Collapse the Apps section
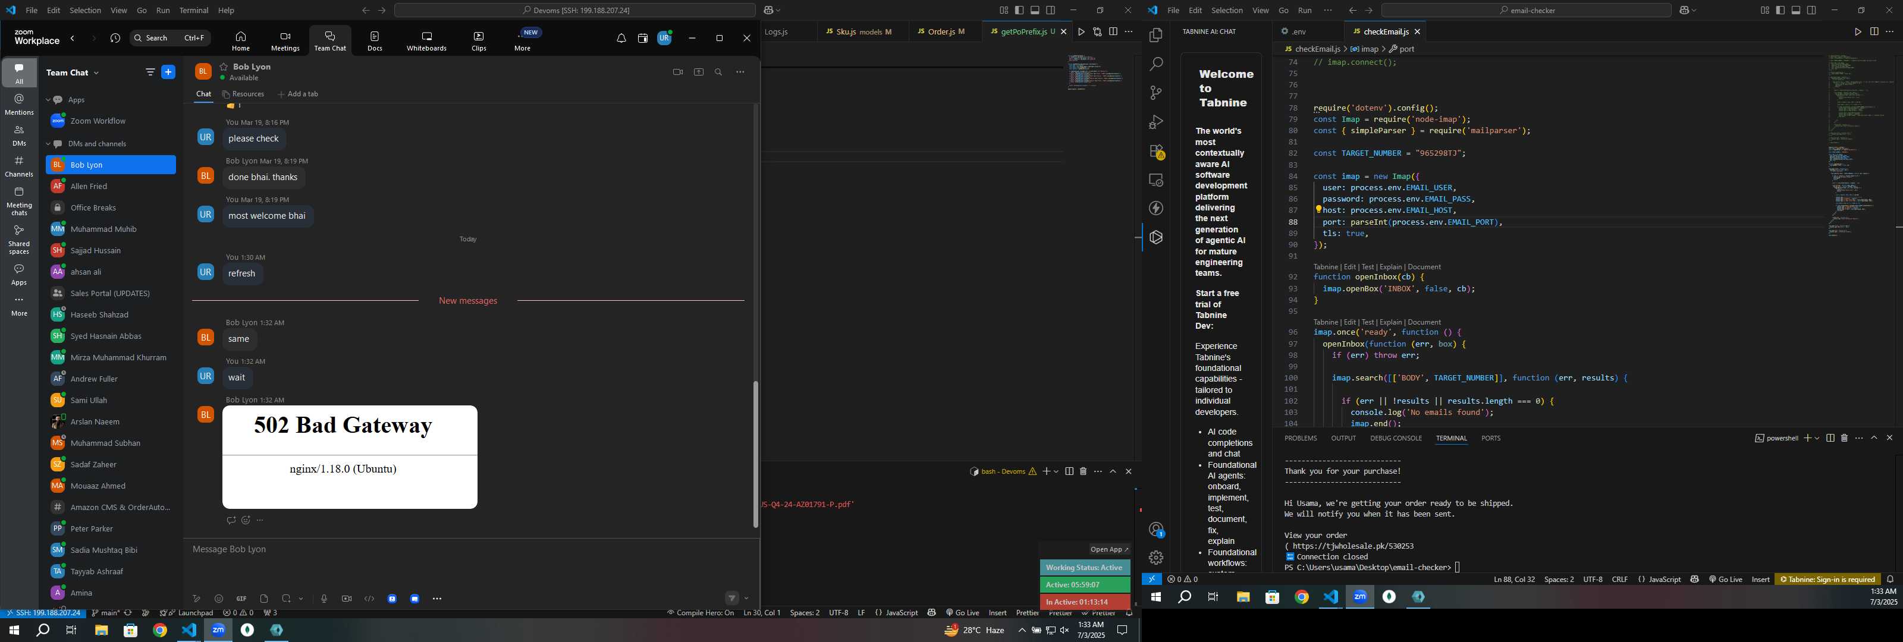Image resolution: width=1903 pixels, height=642 pixels. [49, 100]
